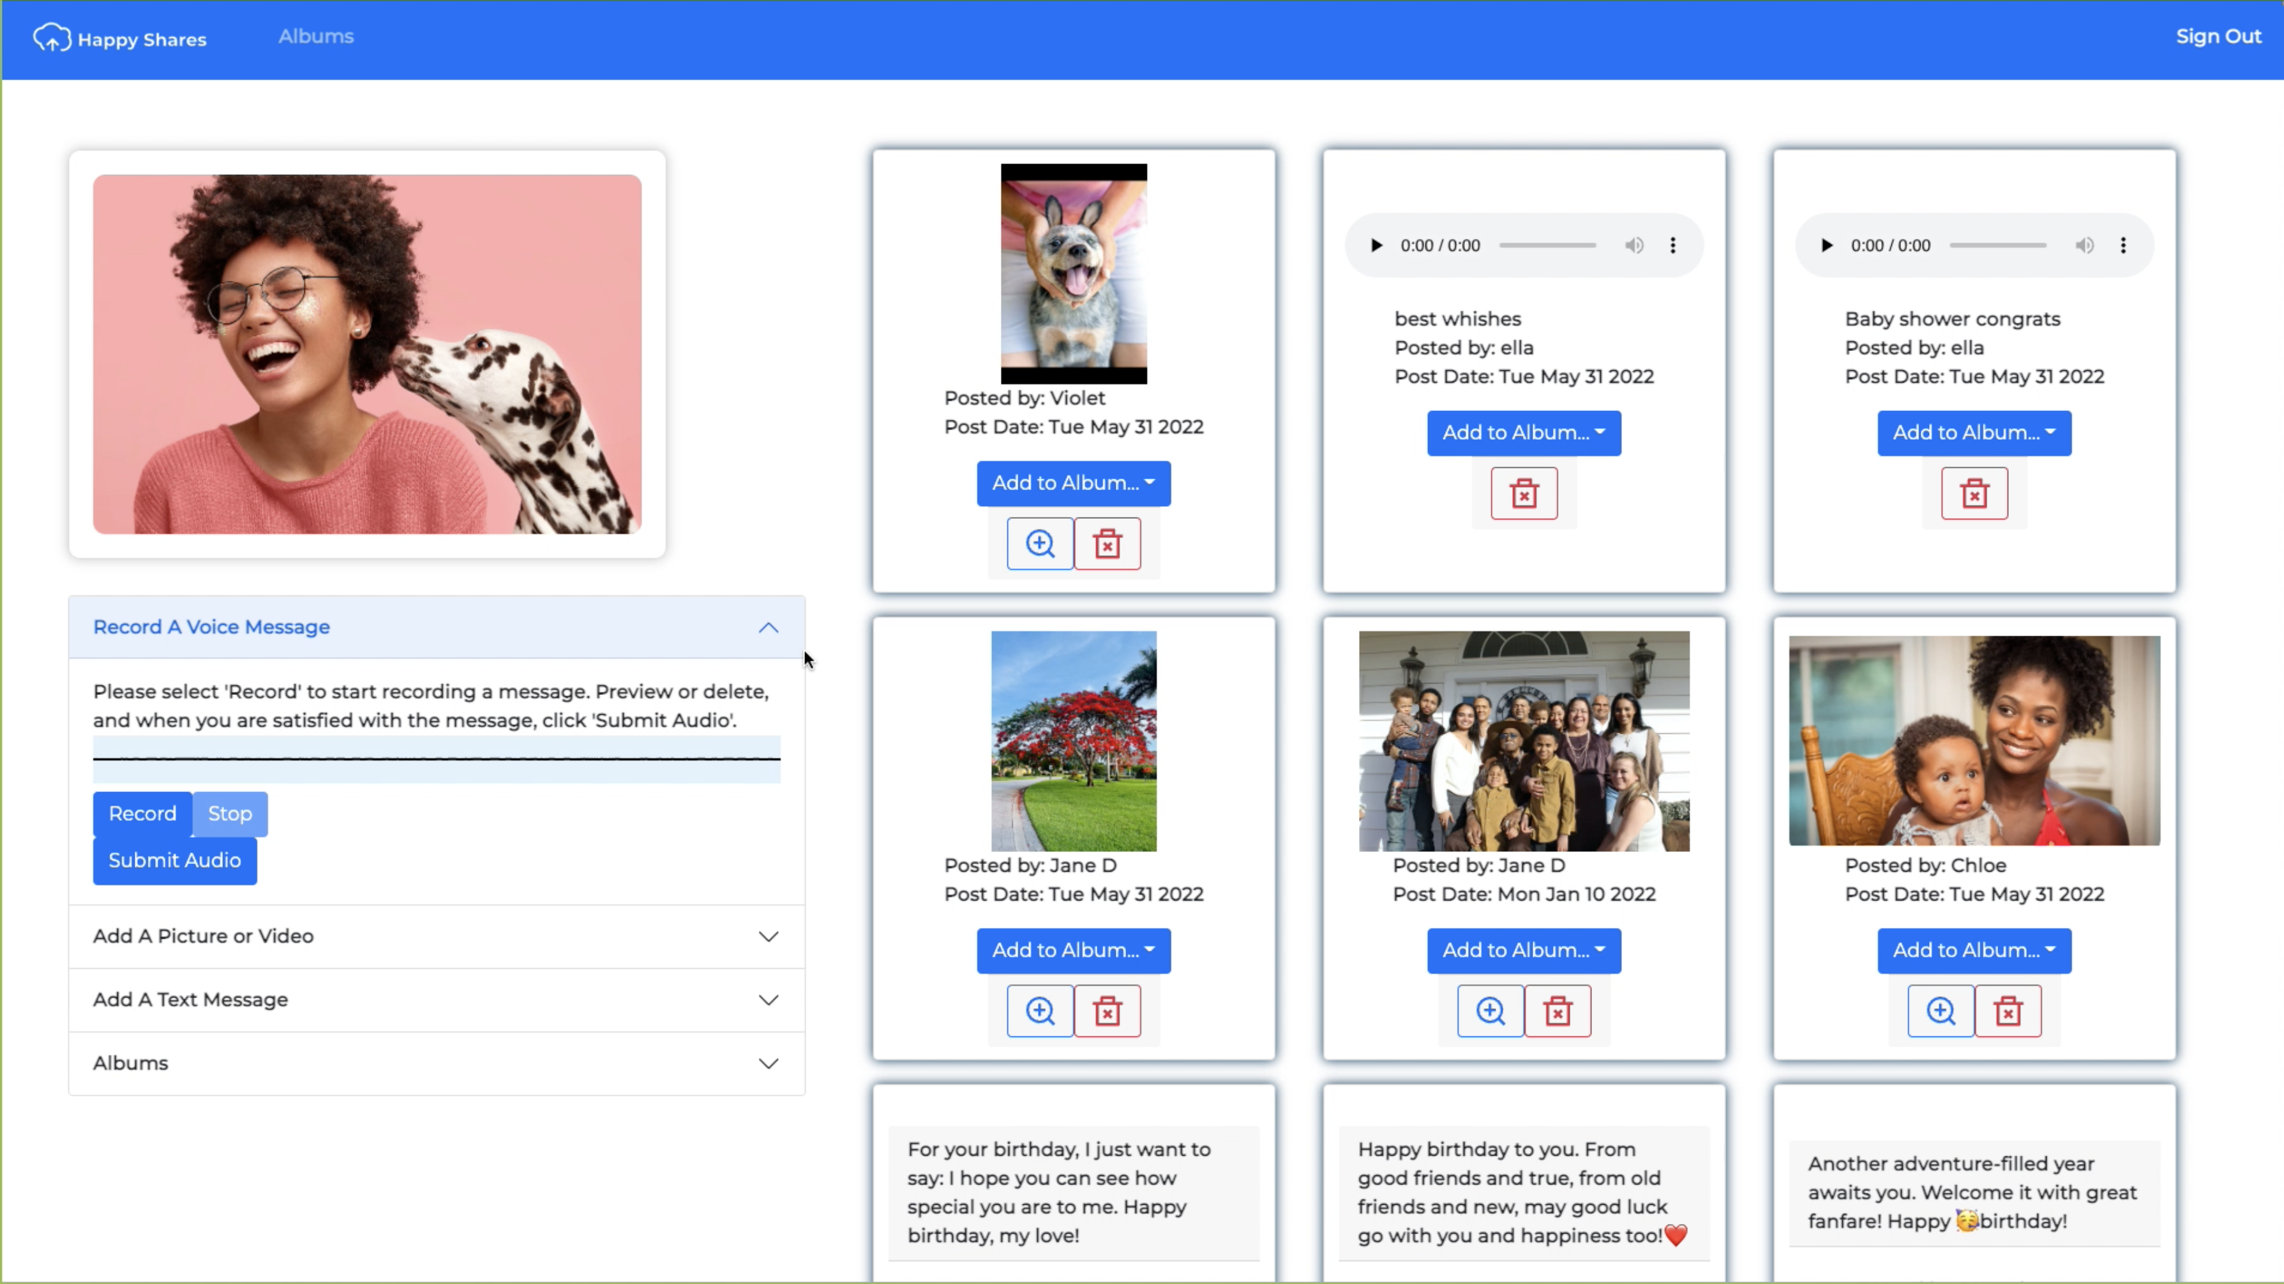Image resolution: width=2284 pixels, height=1284 pixels.
Task: Mute the 'Baby shower congrats' audio player
Action: tap(2084, 246)
